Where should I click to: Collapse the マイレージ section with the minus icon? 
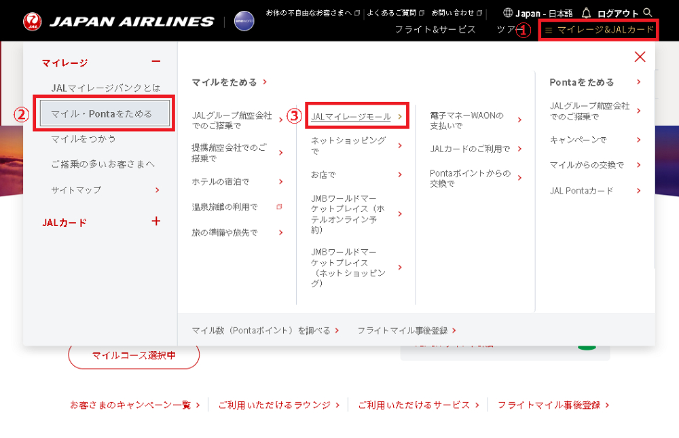[x=156, y=62]
